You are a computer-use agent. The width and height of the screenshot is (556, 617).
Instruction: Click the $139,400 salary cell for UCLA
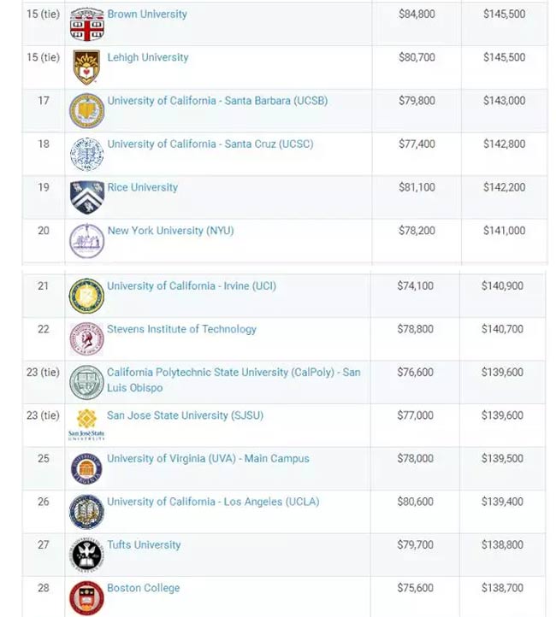pos(502,502)
